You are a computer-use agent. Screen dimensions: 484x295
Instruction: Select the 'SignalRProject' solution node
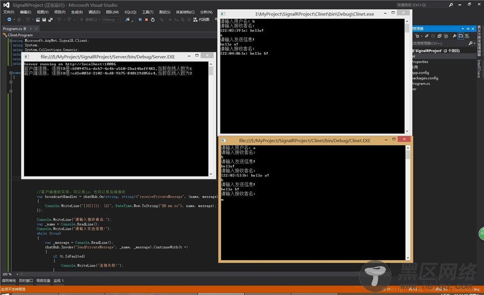[437, 51]
